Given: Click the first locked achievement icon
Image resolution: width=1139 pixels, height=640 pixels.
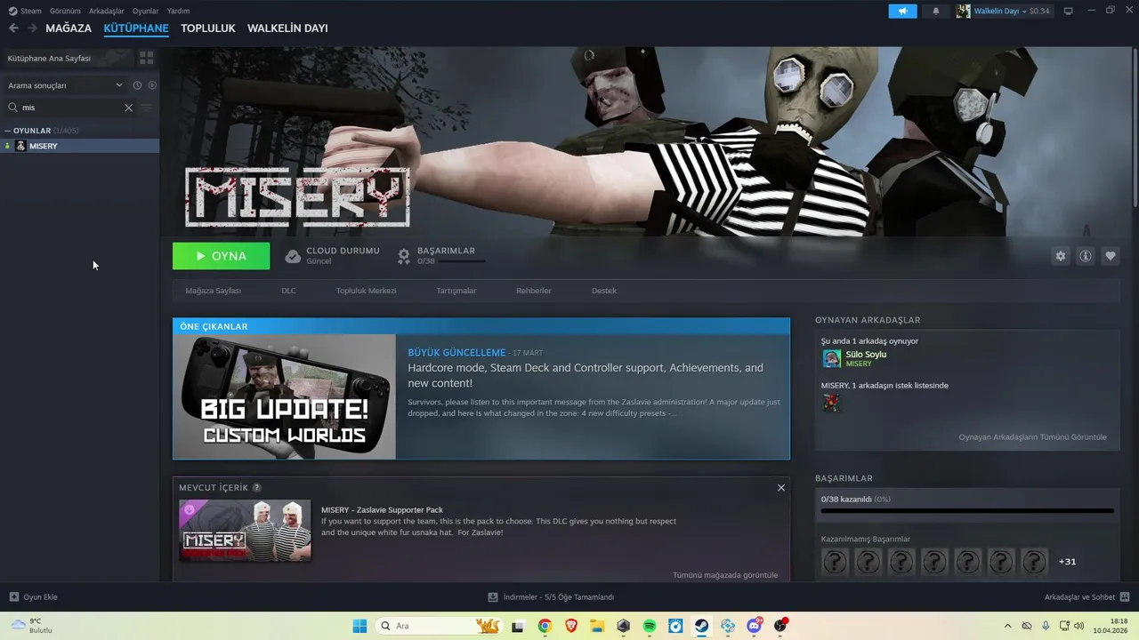Looking at the screenshot, I should [x=835, y=562].
